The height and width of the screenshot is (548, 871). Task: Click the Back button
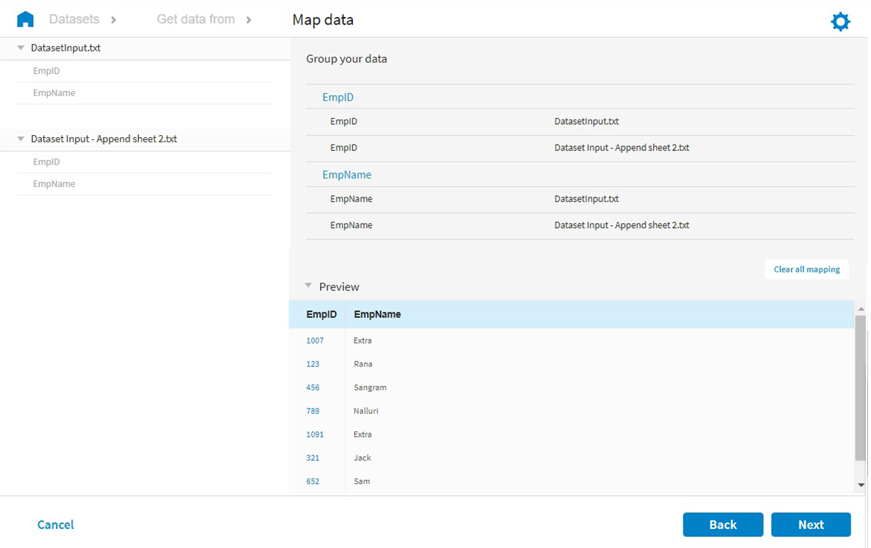tap(722, 525)
